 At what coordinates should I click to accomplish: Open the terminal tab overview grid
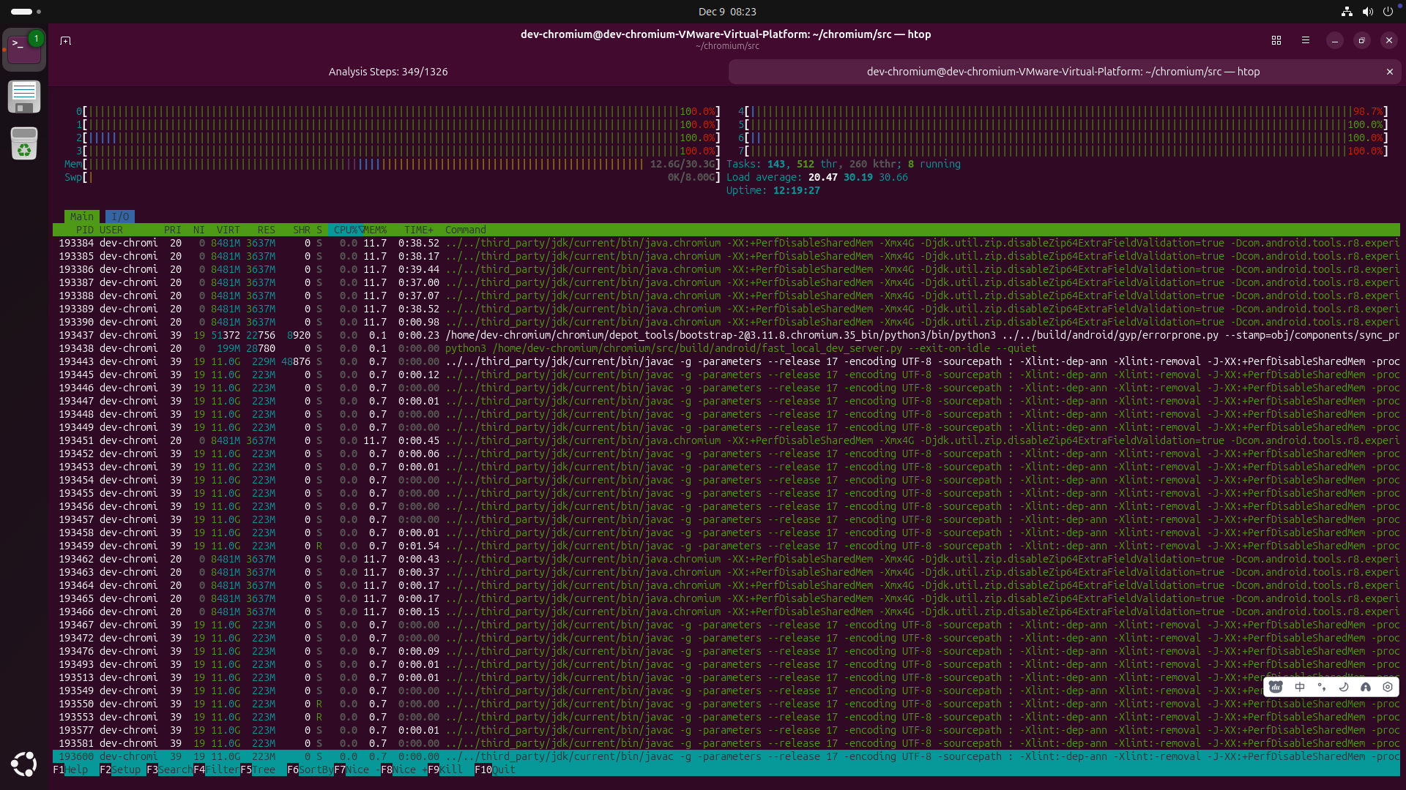coord(1276,40)
